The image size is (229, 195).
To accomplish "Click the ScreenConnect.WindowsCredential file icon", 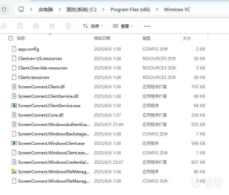I will (x=14, y=162).
